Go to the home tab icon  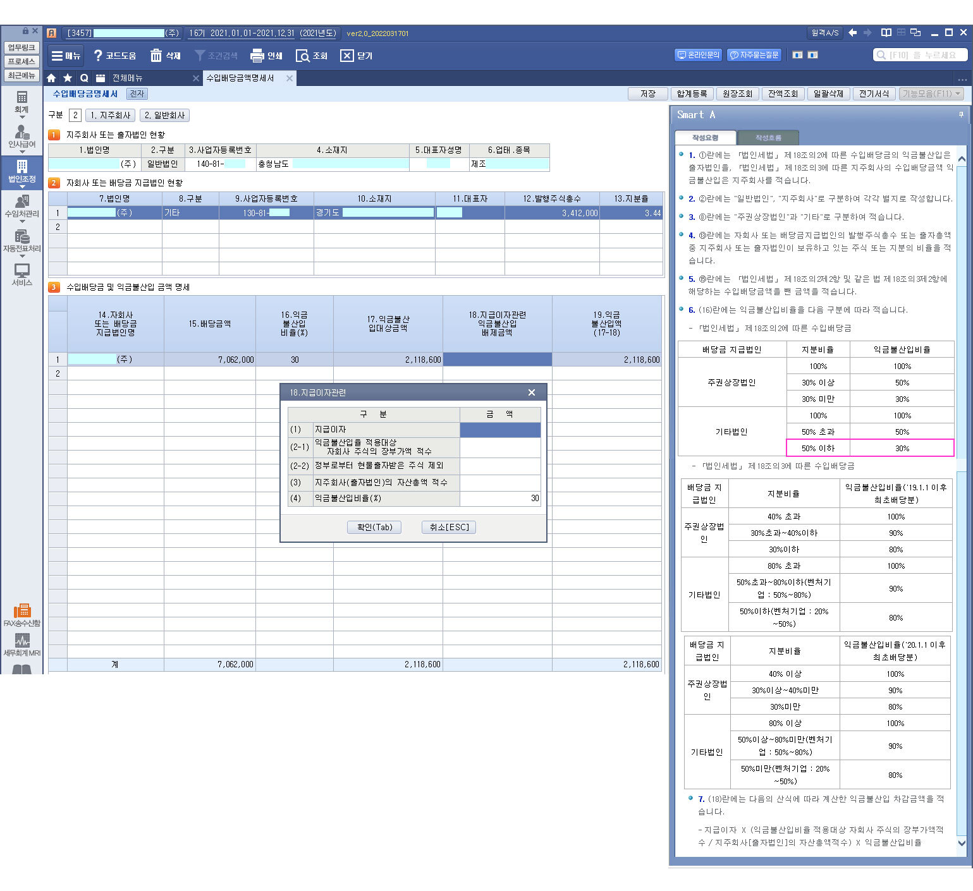[51, 78]
